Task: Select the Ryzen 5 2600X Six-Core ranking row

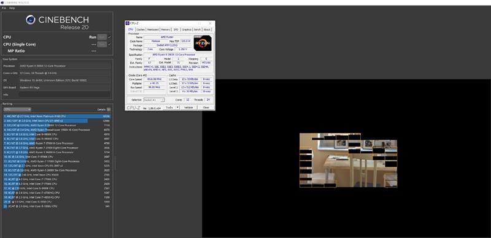Action: pyautogui.click(x=56, y=171)
